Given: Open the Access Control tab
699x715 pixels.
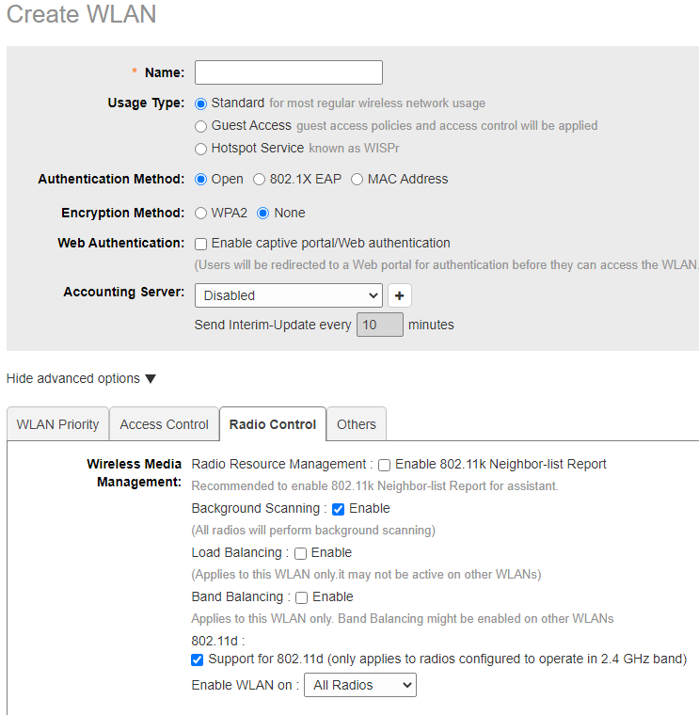Looking at the screenshot, I should pos(164,424).
